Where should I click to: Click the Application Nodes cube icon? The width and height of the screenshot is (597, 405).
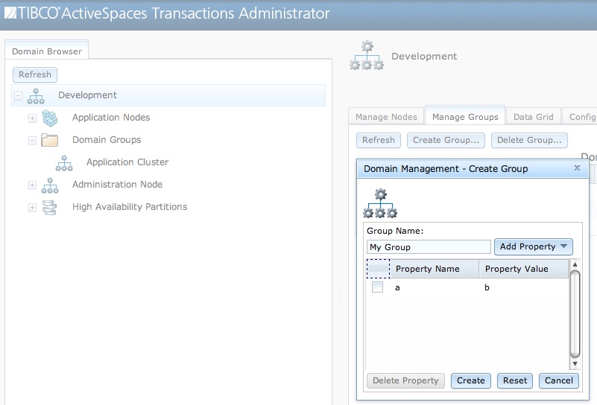[50, 118]
